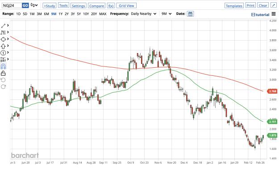Select the 1Y range
The width and height of the screenshot is (279, 169).
click(x=61, y=14)
